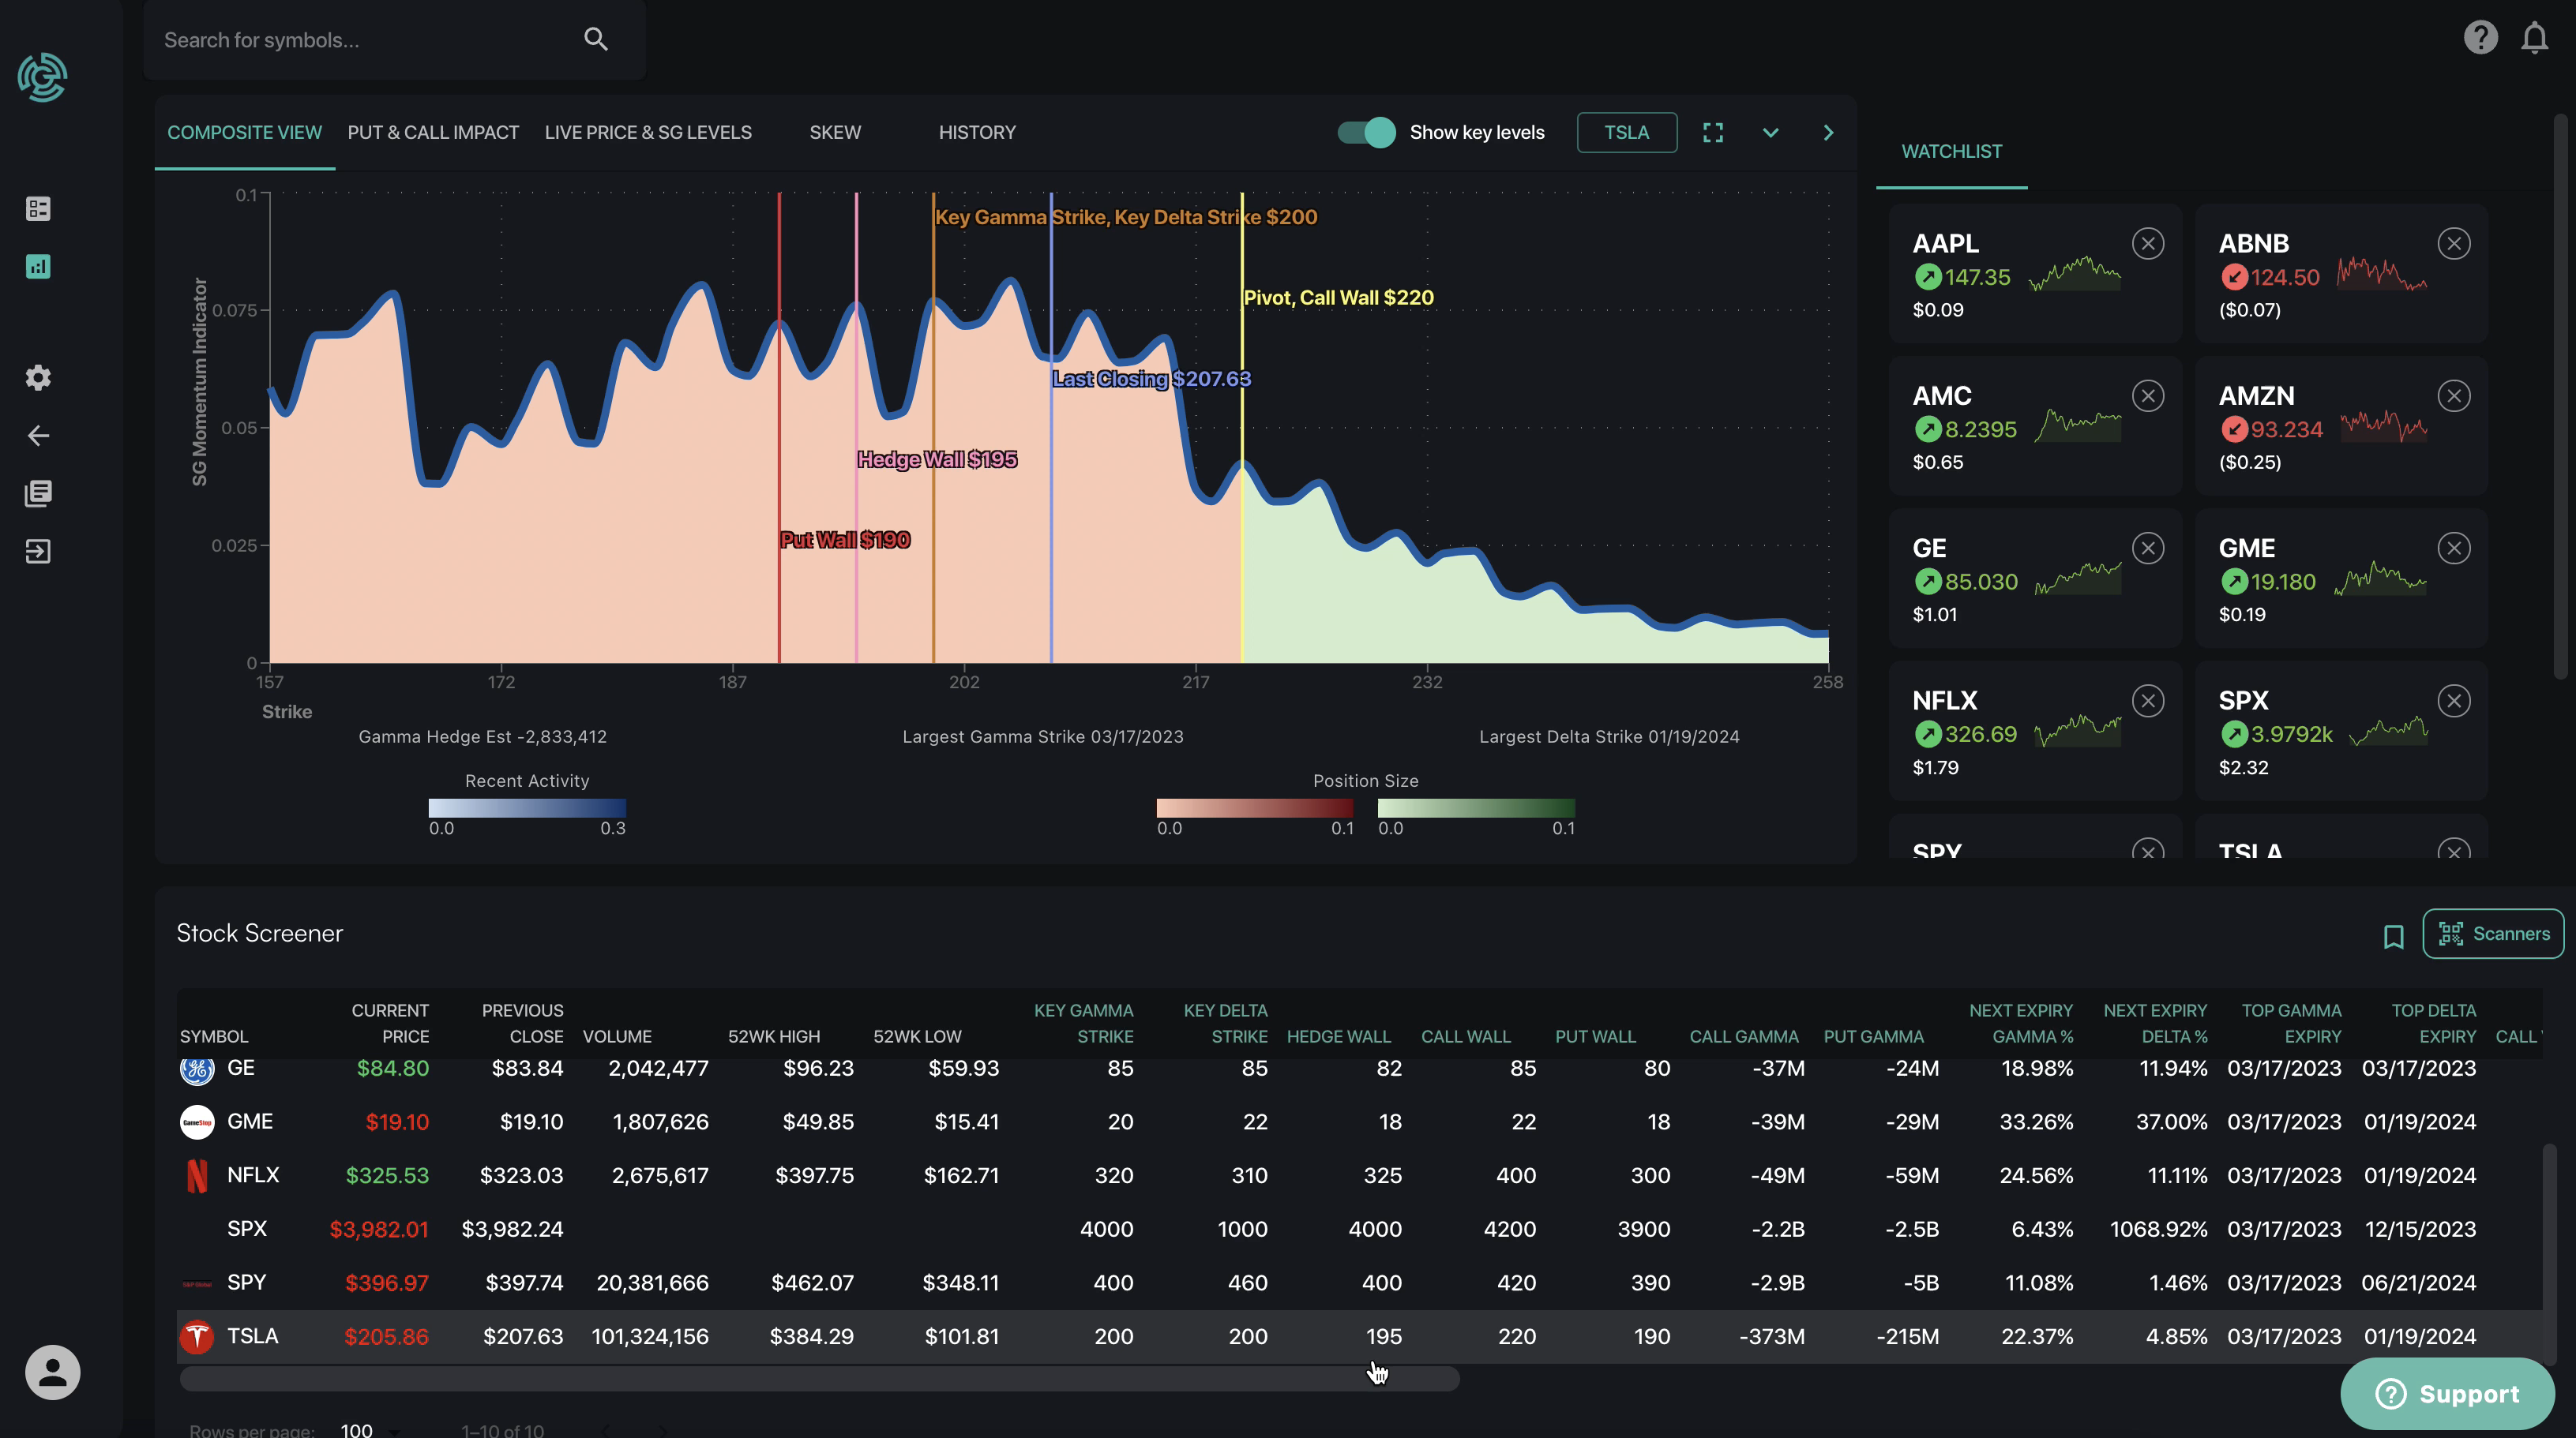This screenshot has height=1438, width=2576.
Task: Open NFLX watchlist card
Action: (2035, 731)
